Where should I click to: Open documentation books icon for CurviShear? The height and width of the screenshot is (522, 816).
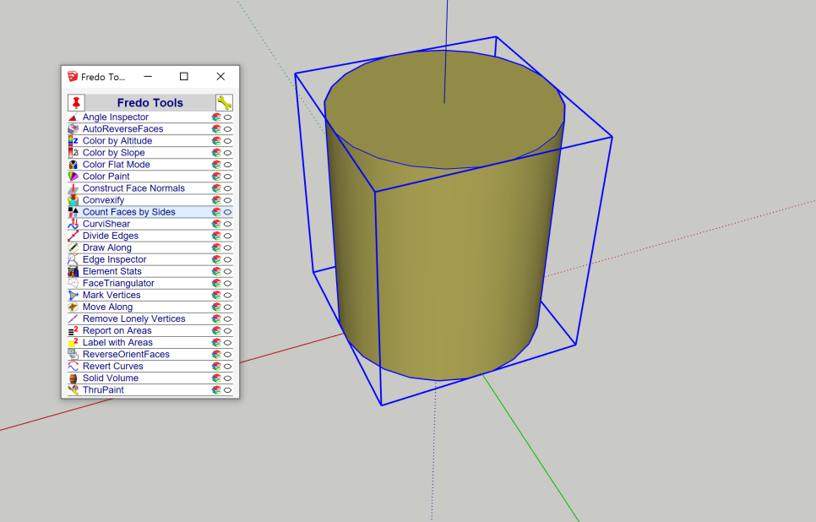216,224
